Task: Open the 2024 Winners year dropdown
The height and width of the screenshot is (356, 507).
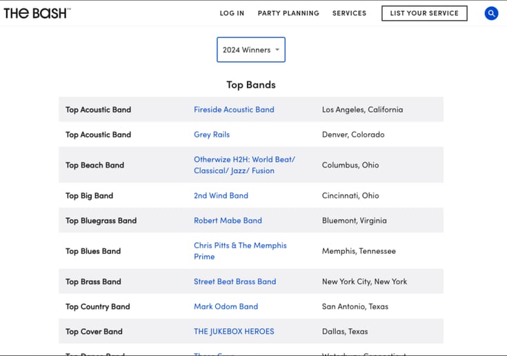Action: (x=251, y=50)
